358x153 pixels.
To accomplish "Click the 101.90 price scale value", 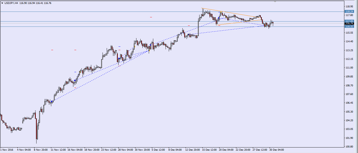I will click(349, 138).
